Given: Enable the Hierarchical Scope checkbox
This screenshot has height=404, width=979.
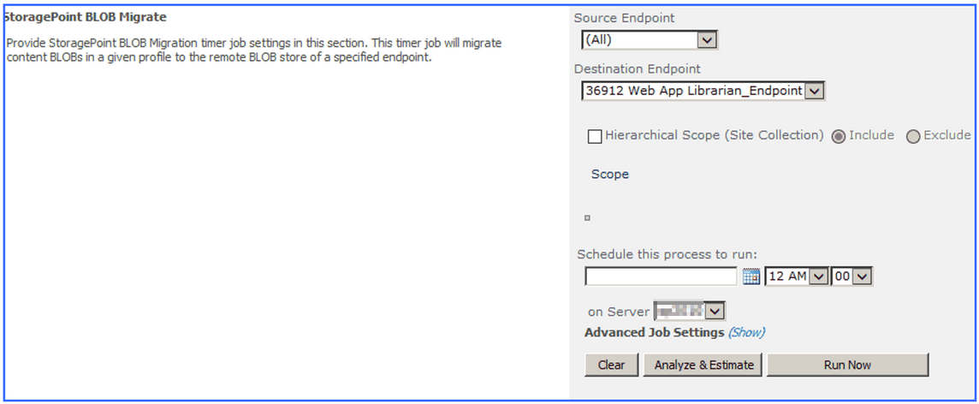Looking at the screenshot, I should click(595, 136).
